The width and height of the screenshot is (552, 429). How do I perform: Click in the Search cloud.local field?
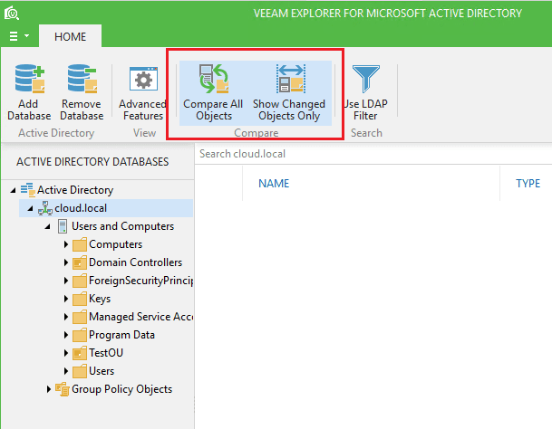(363, 154)
